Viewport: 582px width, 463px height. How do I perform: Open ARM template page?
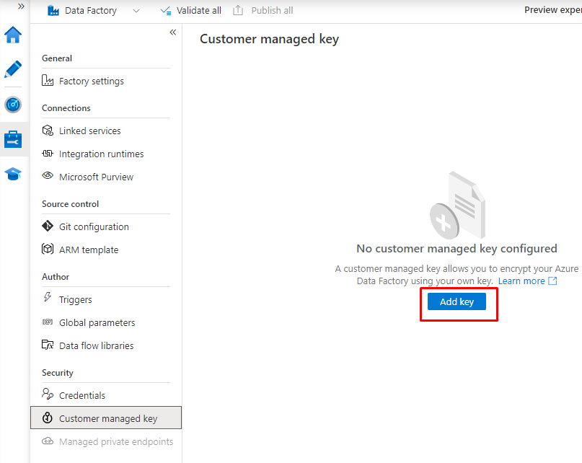[88, 250]
